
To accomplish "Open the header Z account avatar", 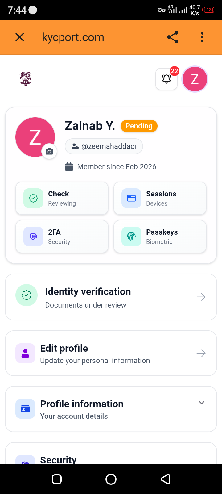I will (195, 79).
